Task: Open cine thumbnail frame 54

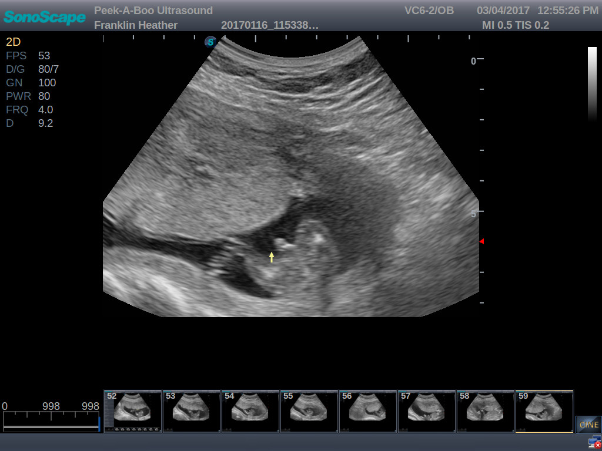Action: click(x=250, y=411)
